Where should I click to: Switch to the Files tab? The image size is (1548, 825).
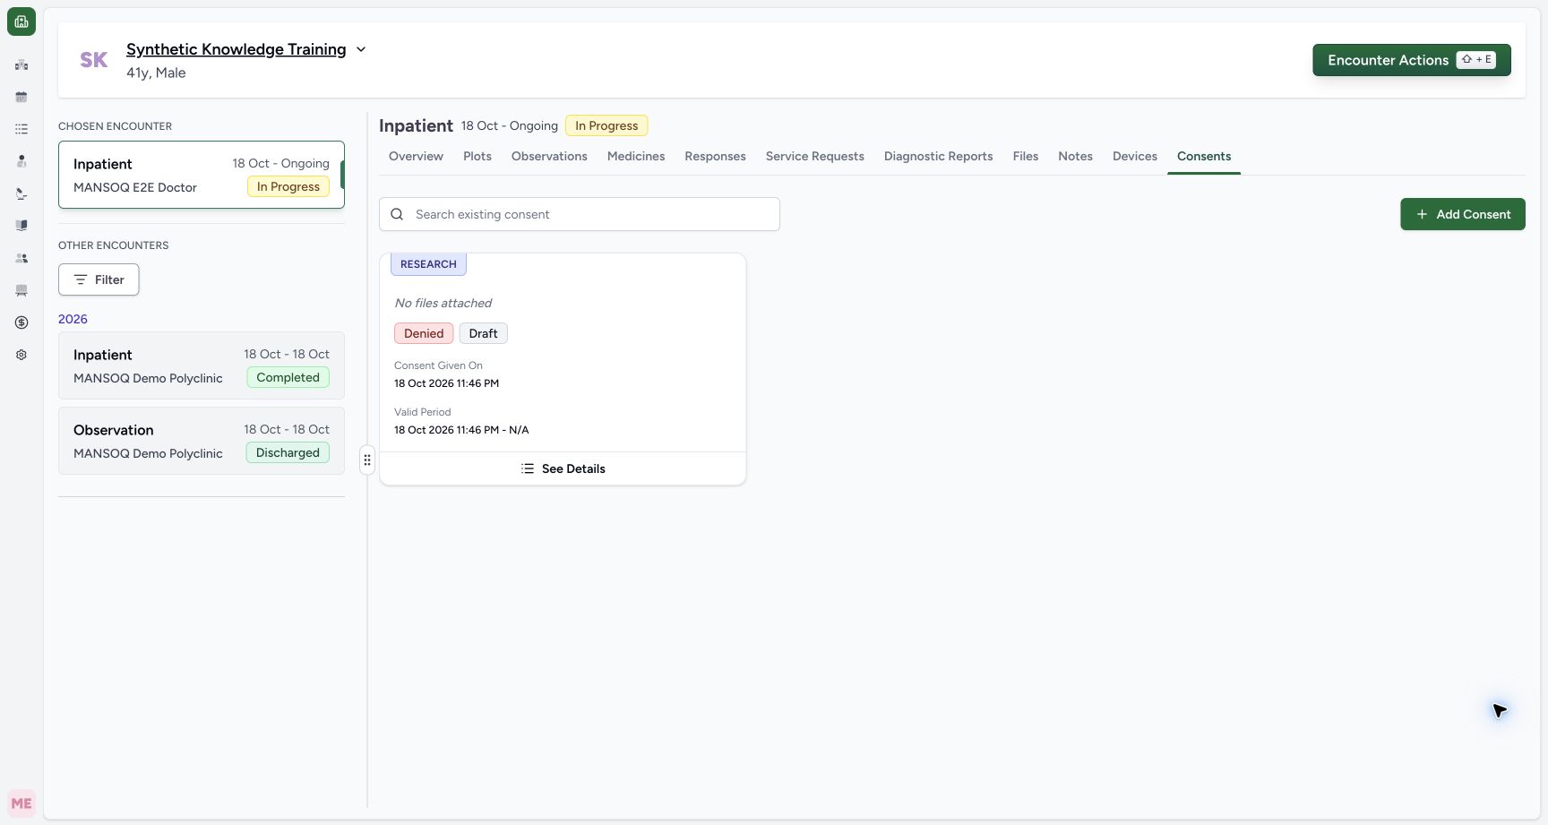coord(1026,156)
